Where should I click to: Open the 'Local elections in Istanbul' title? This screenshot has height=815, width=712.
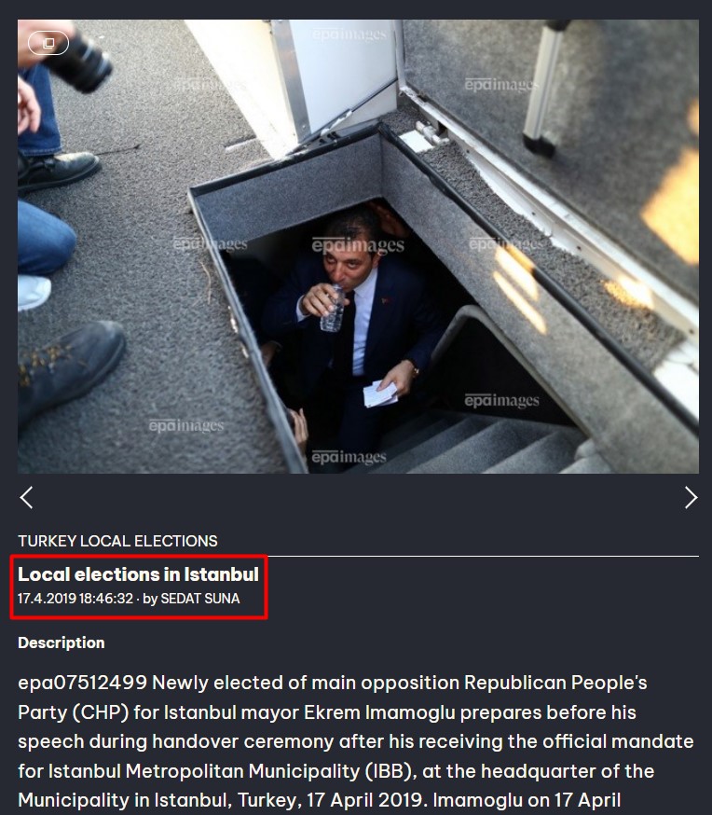coord(138,574)
